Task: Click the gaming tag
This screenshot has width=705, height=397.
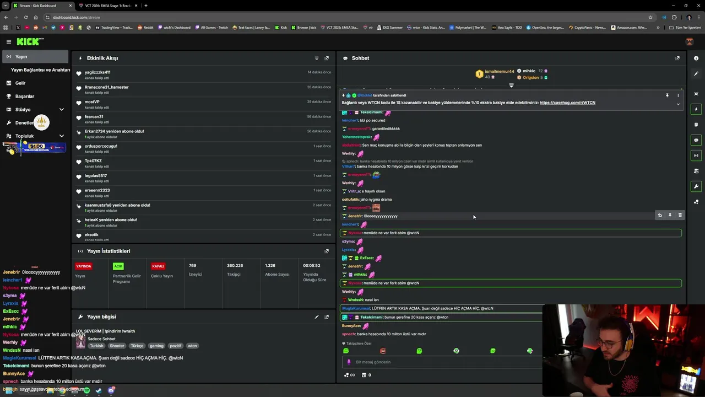Action: click(156, 346)
